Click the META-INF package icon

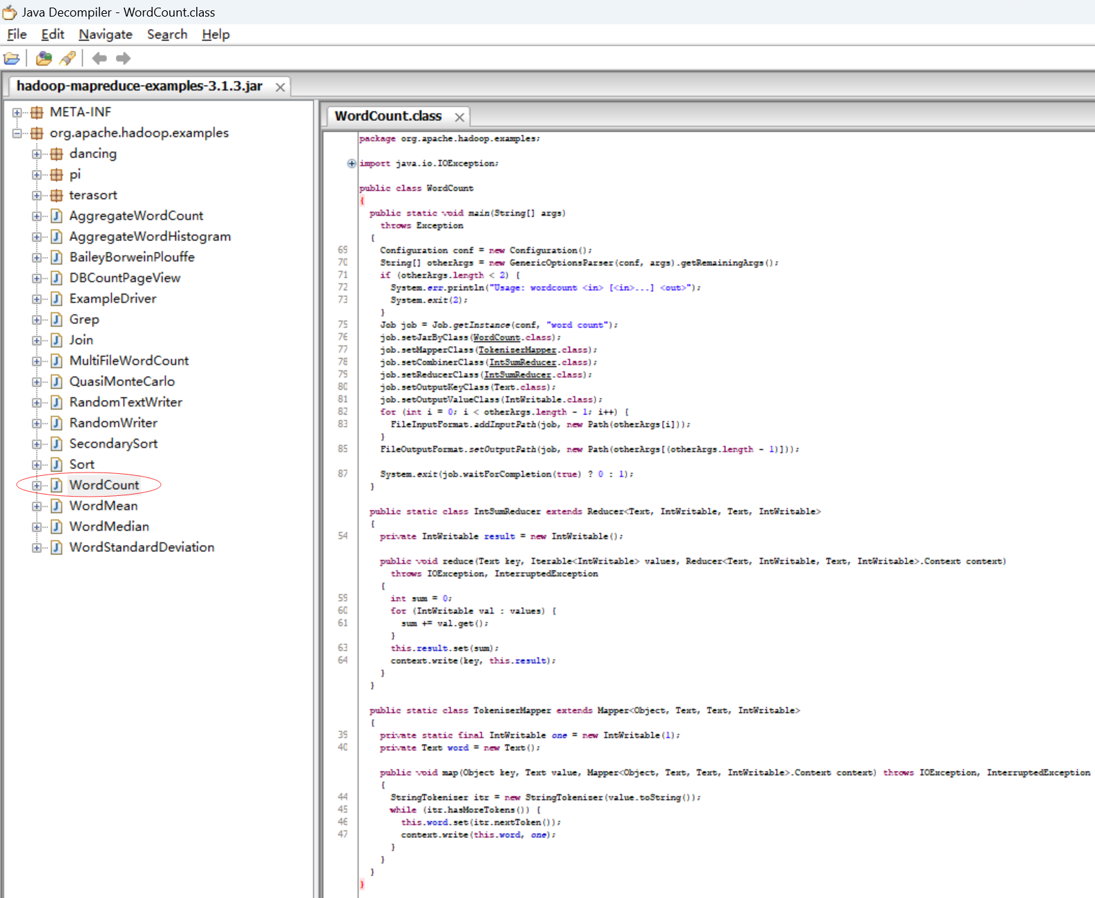pos(37,113)
